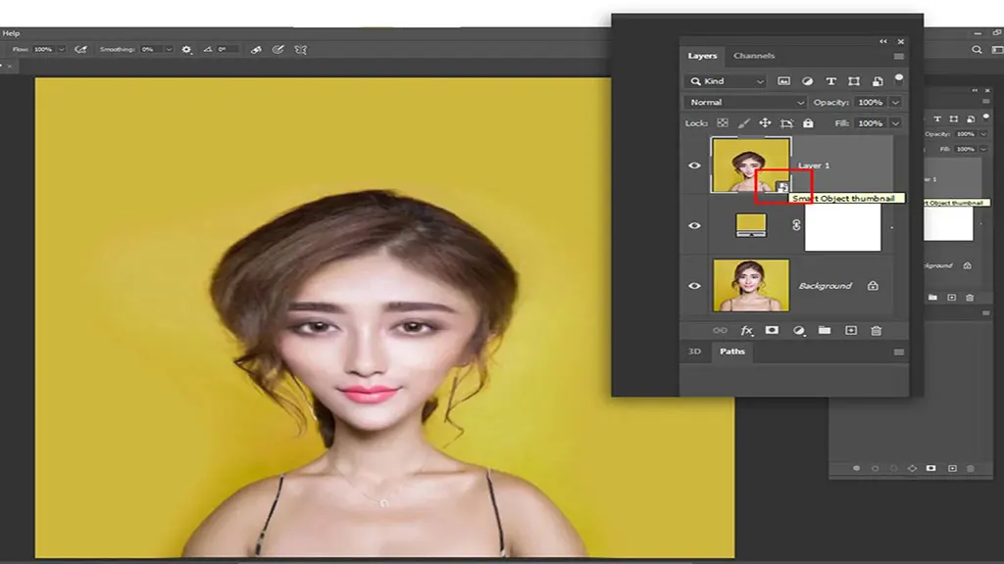
Task: Toggle the mask link chain icon
Action: tap(796, 225)
